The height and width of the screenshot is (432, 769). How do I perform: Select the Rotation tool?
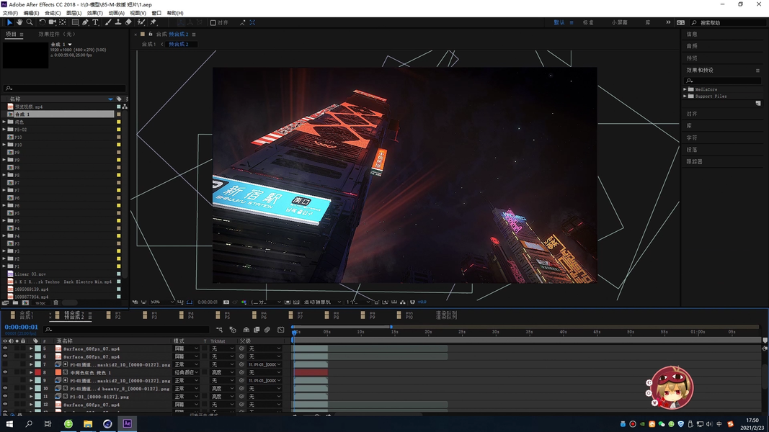coord(43,22)
